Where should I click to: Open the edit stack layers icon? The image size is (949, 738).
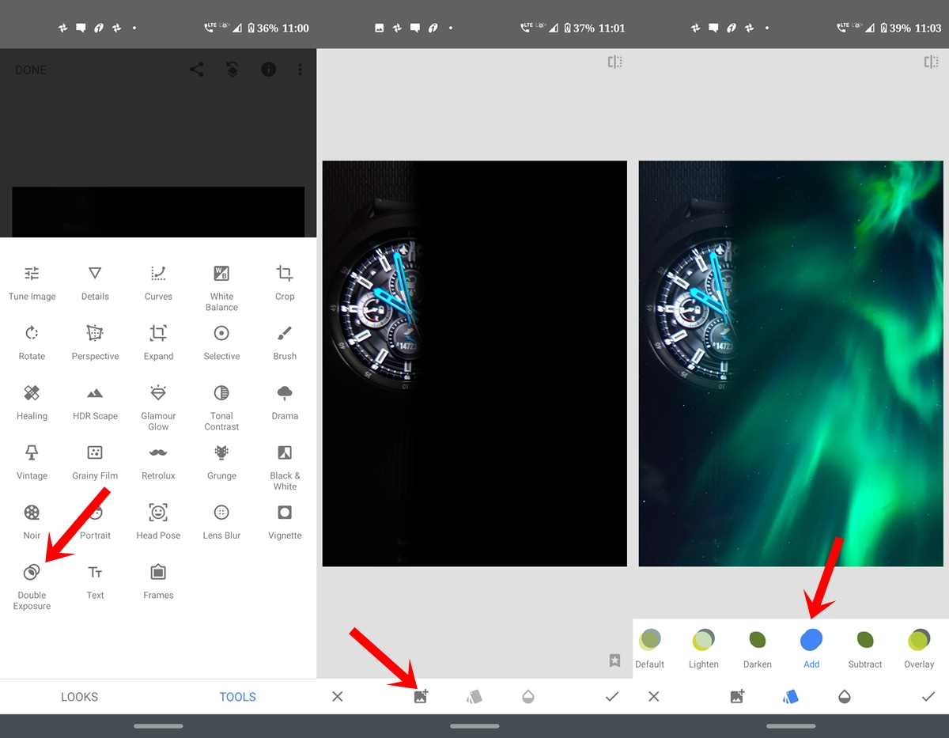click(x=233, y=70)
